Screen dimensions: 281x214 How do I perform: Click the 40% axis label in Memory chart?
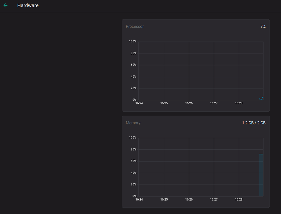(133, 173)
